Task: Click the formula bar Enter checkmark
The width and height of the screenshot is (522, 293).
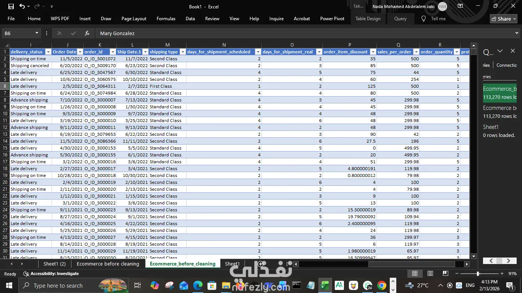Action: pos(73,33)
